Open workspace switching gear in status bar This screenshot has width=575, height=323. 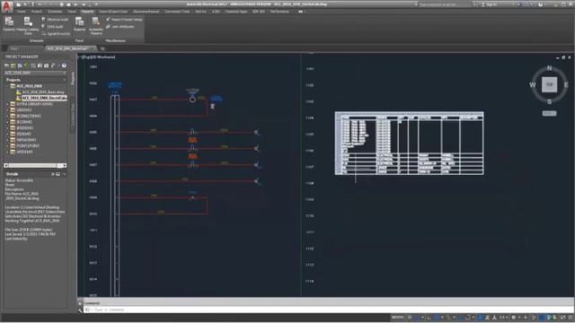coord(514,318)
